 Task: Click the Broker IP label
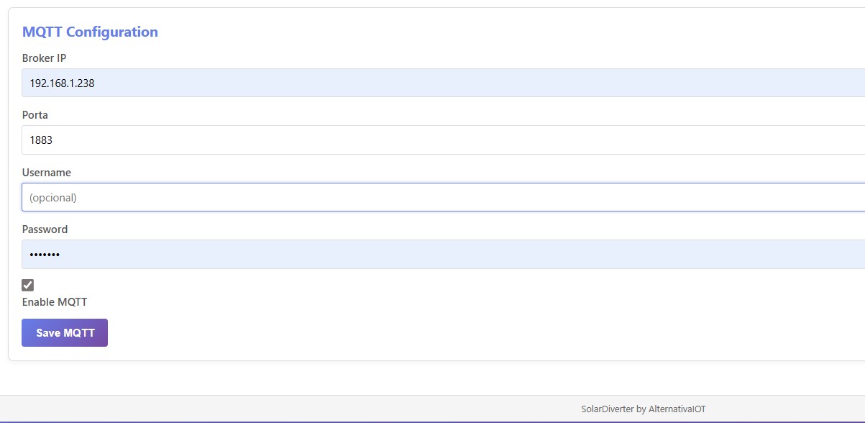[44, 58]
